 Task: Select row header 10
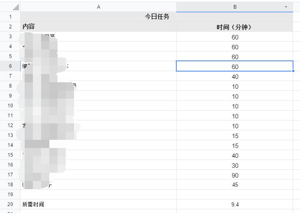10,106
